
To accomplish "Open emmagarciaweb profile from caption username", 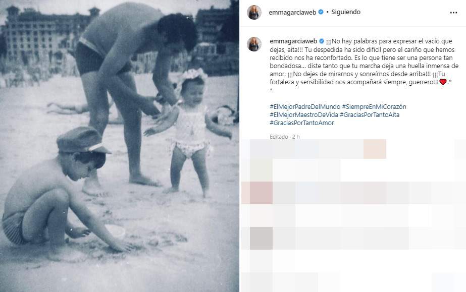I will pyautogui.click(x=293, y=41).
